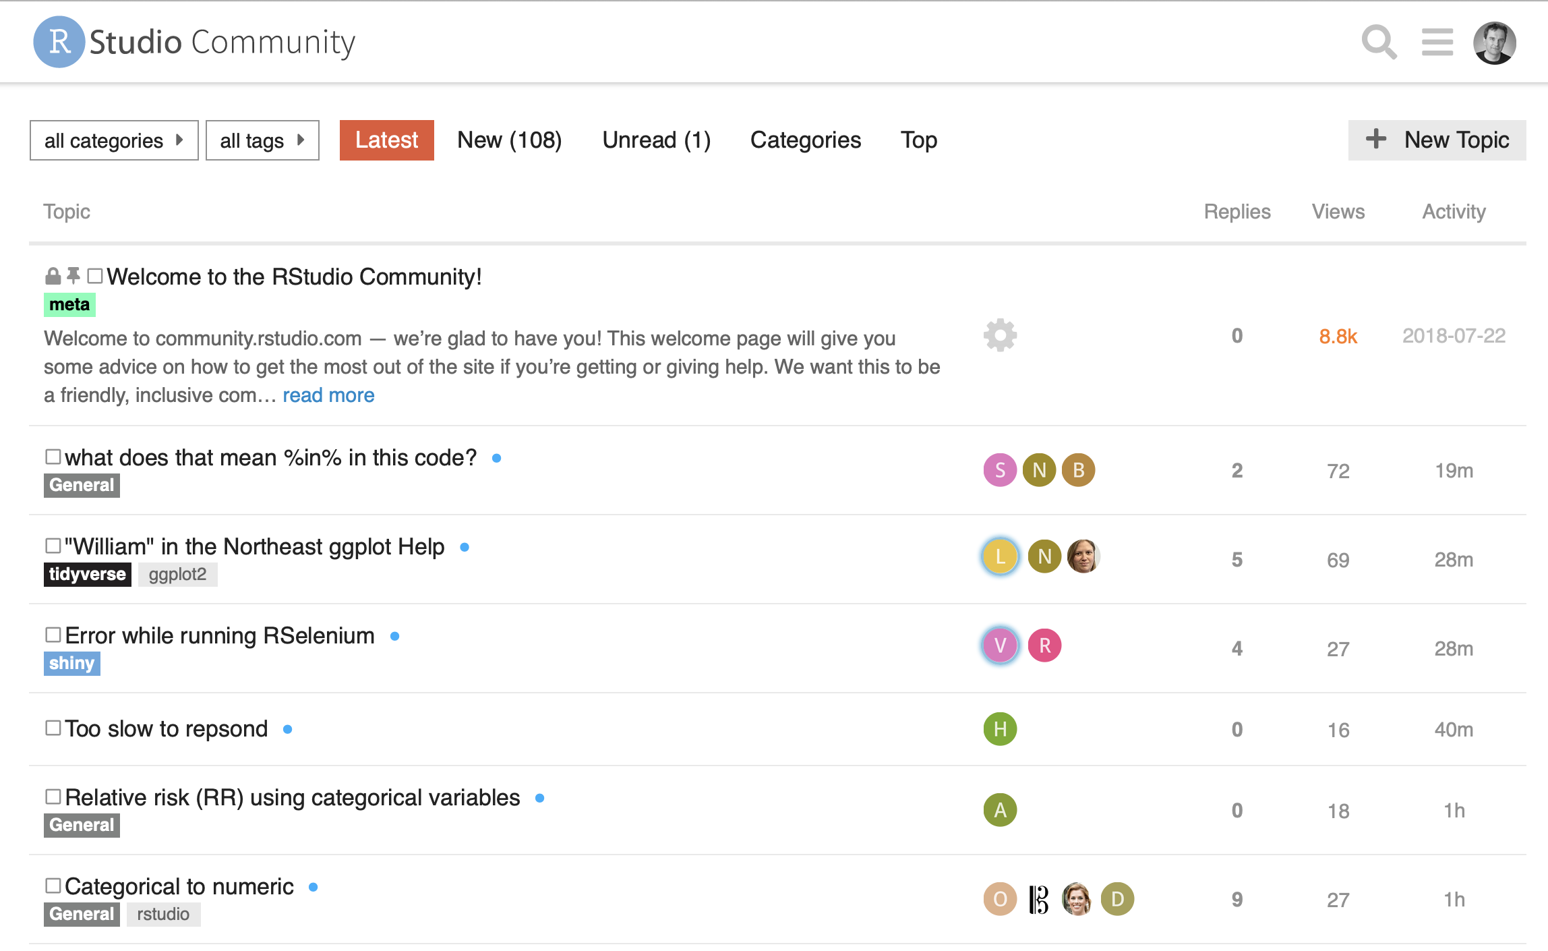
Task: Expand the 'all tags' dropdown
Action: 262,140
